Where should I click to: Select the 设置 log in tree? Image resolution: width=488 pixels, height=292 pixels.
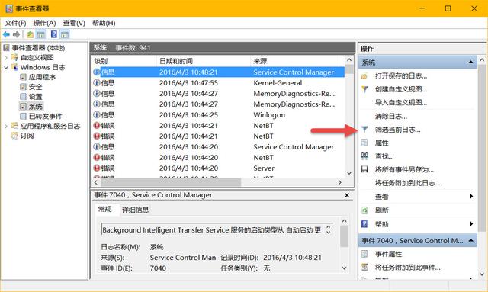[x=35, y=97]
